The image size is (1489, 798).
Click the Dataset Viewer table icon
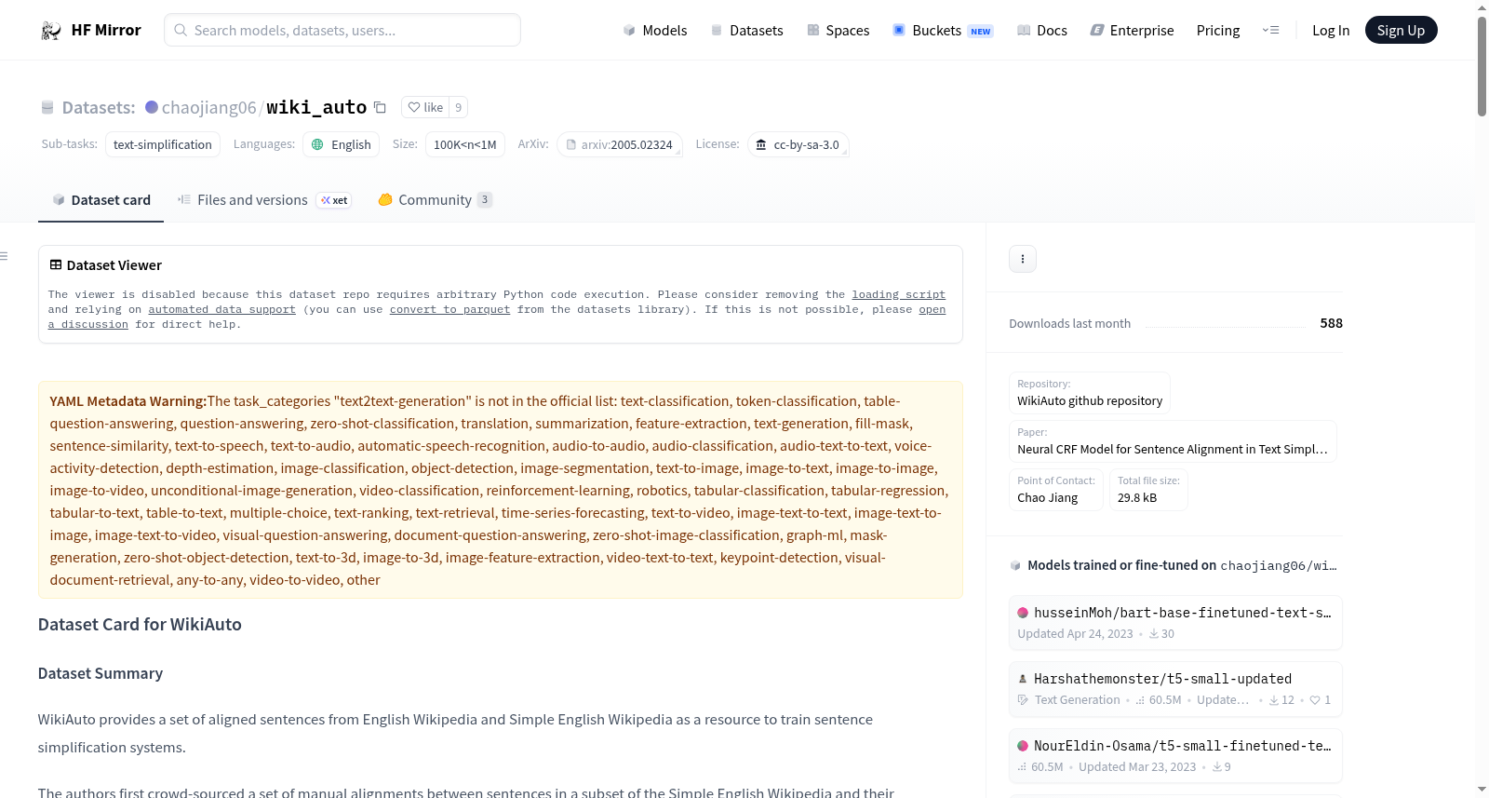click(56, 265)
